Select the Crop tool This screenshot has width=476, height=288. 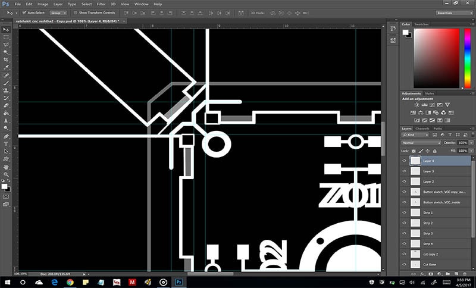pos(6,60)
